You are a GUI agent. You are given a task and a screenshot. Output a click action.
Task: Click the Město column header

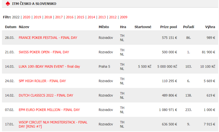(104, 27)
